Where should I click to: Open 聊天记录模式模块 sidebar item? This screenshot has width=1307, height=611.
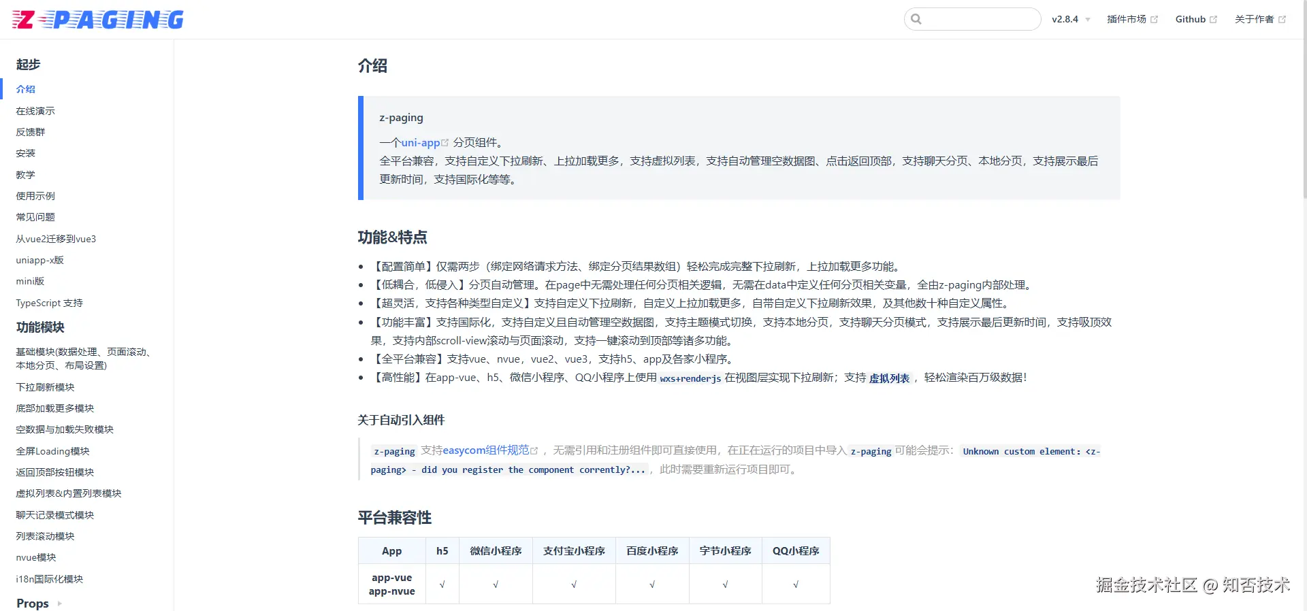(x=55, y=515)
